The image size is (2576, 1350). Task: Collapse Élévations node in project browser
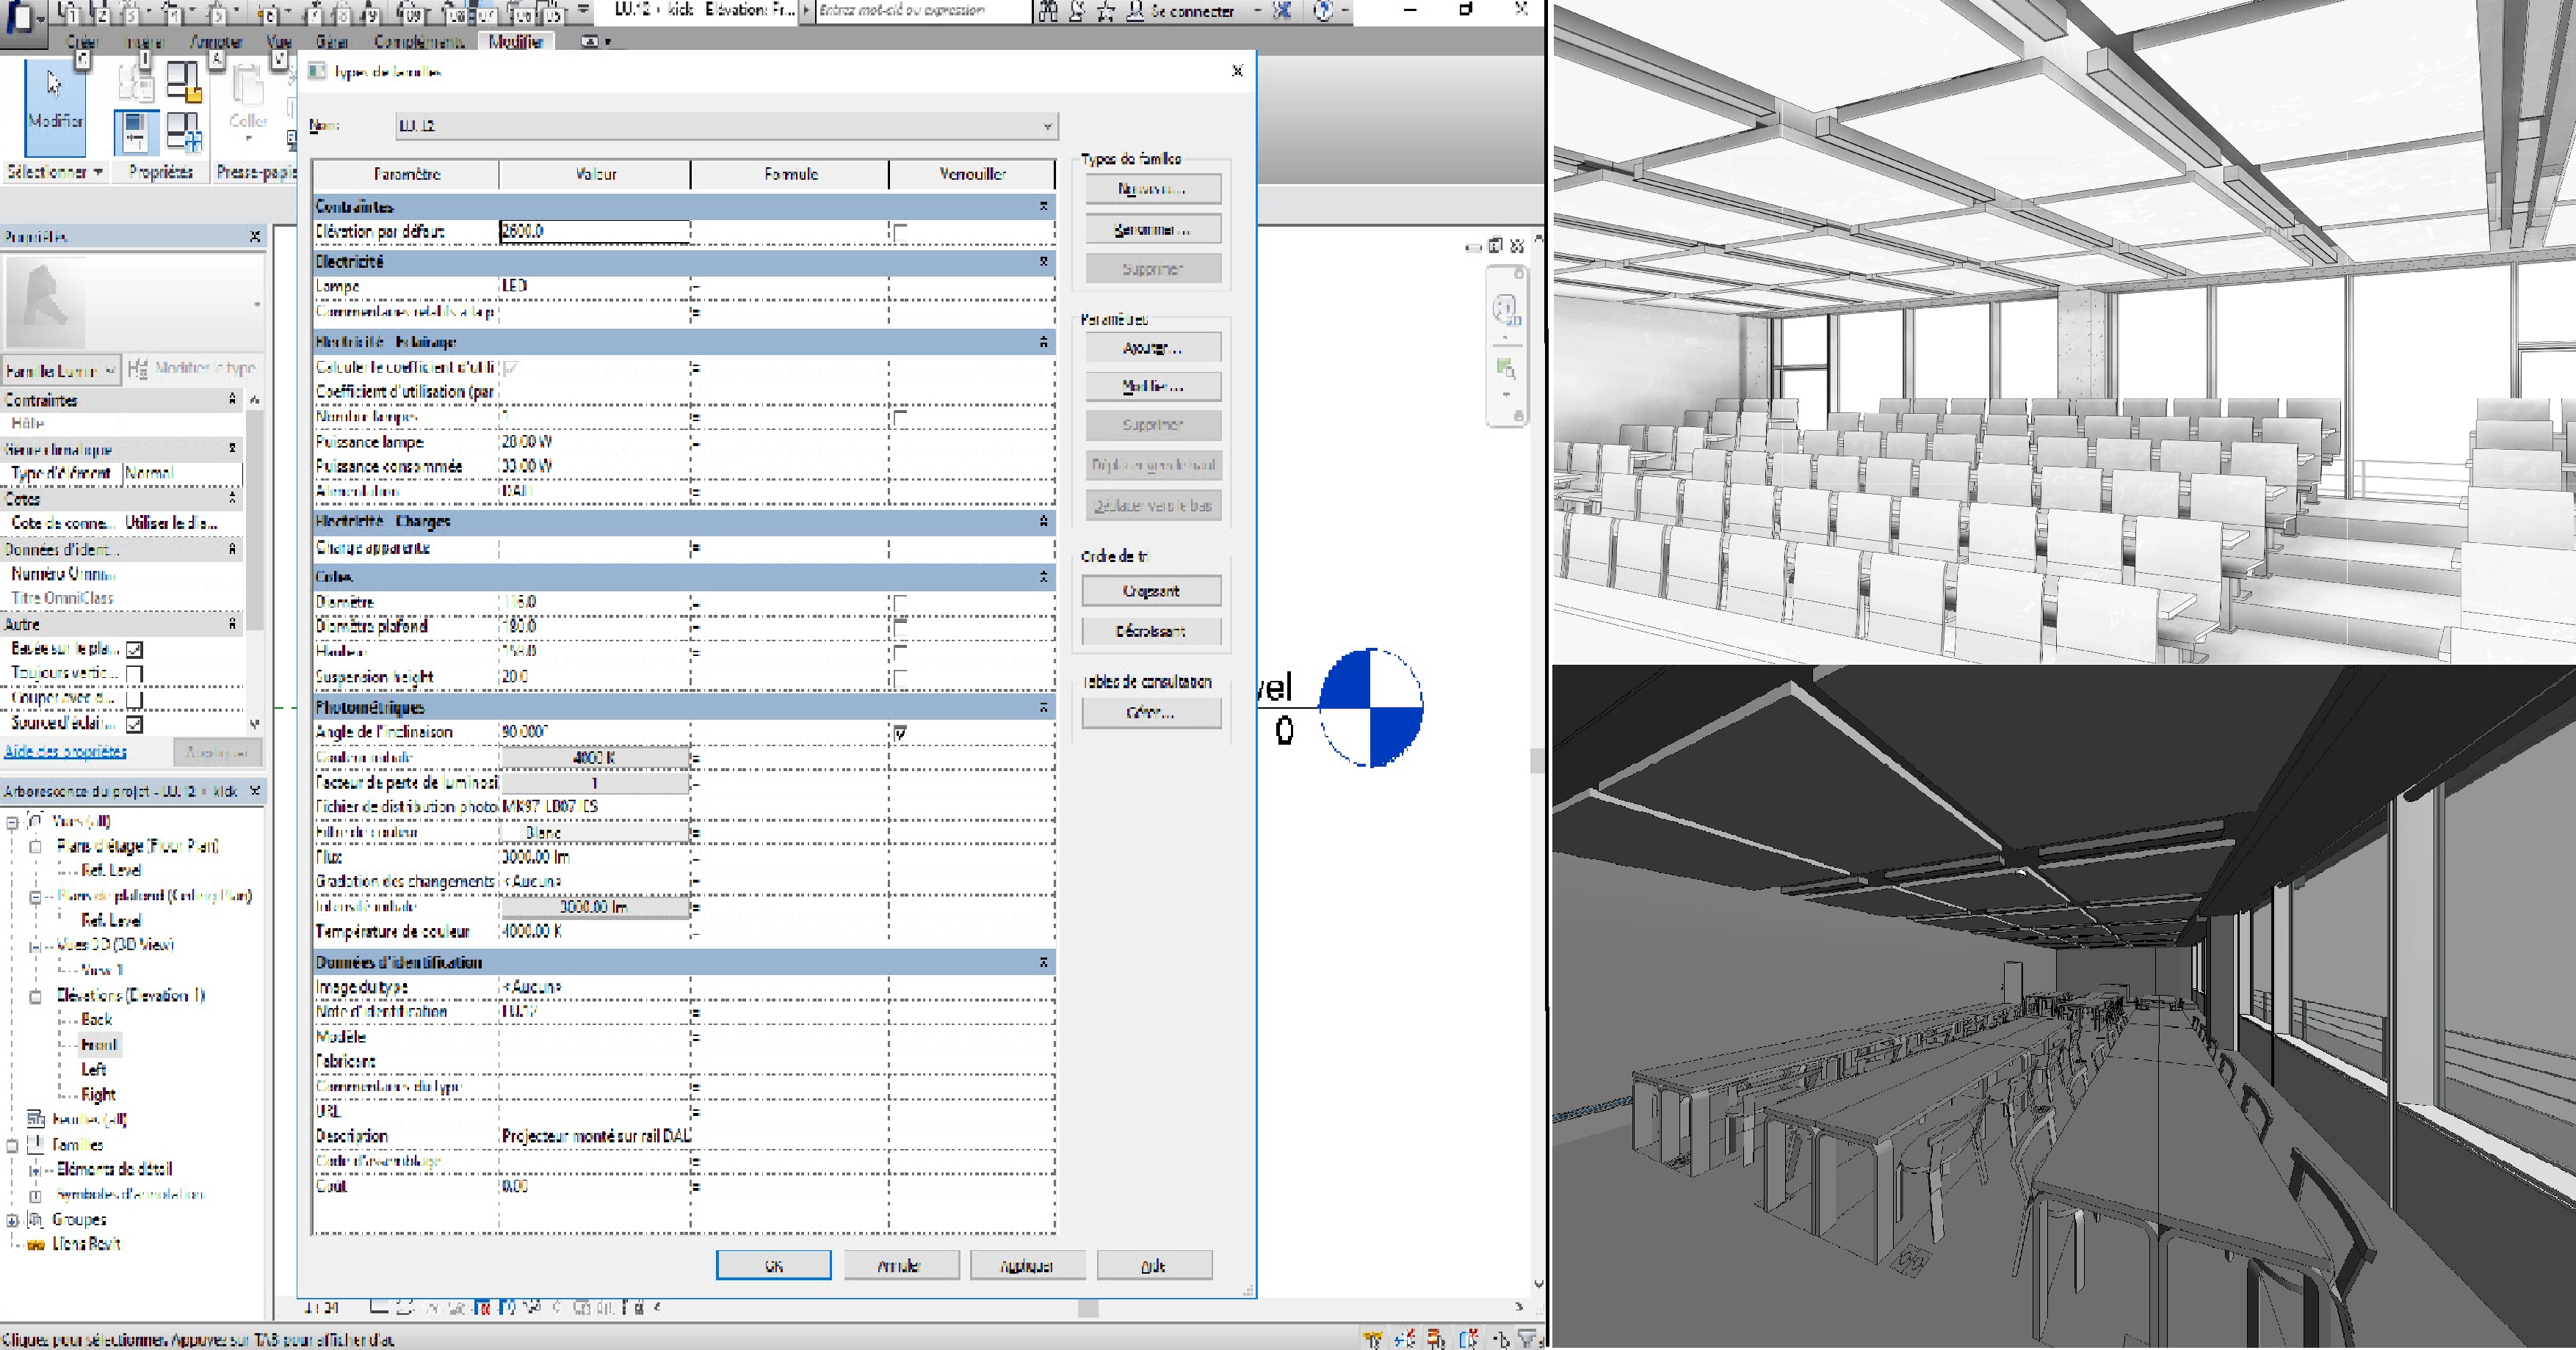point(35,996)
